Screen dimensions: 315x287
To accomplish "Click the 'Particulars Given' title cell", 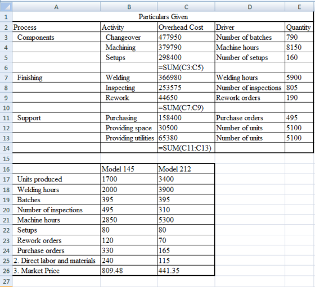I will [x=163, y=17].
